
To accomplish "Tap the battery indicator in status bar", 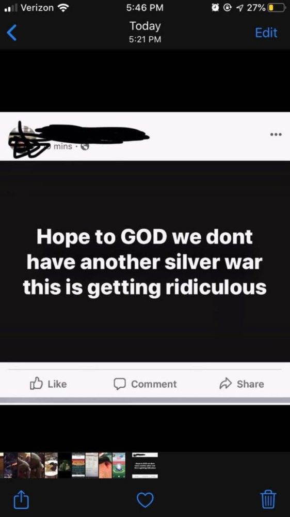I will (277, 8).
